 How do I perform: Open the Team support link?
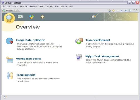pyautogui.click(x=26, y=75)
